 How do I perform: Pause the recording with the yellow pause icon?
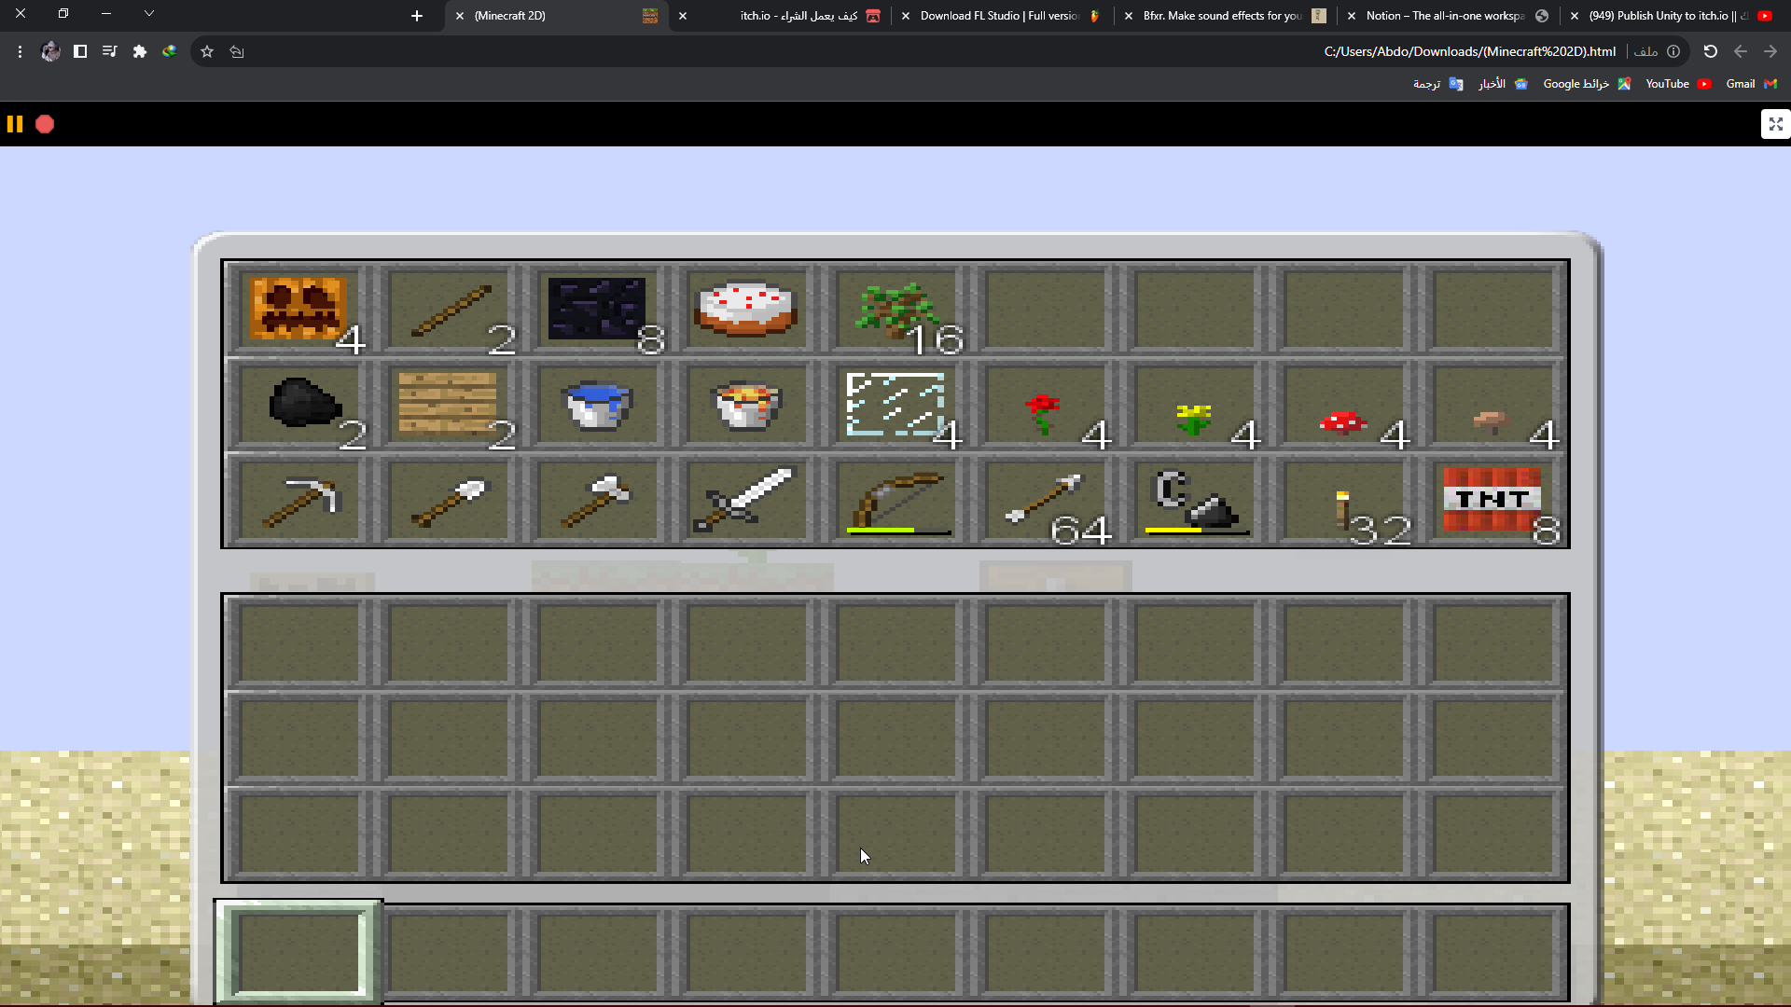[x=15, y=124]
